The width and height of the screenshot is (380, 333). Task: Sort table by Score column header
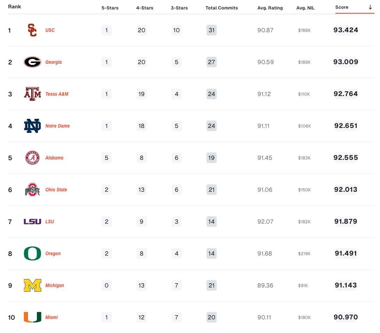click(x=342, y=7)
